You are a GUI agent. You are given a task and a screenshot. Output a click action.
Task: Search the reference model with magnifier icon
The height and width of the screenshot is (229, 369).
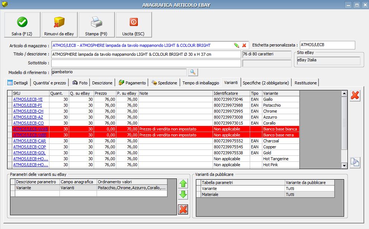coord(193,72)
